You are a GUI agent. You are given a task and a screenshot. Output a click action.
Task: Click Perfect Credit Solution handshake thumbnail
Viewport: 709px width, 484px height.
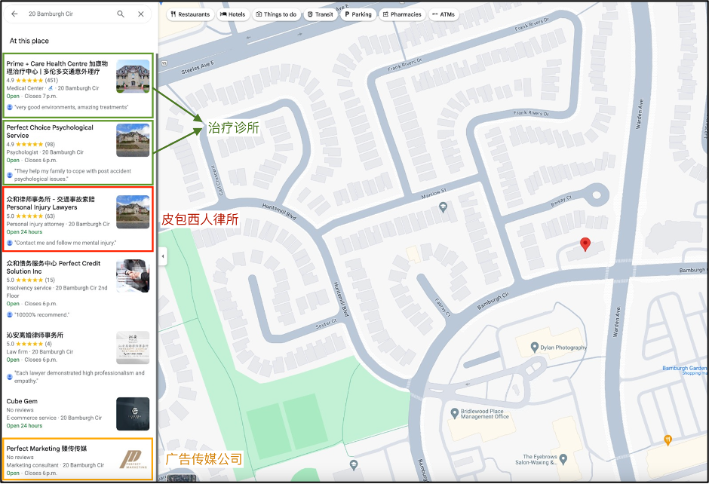pyautogui.click(x=133, y=276)
